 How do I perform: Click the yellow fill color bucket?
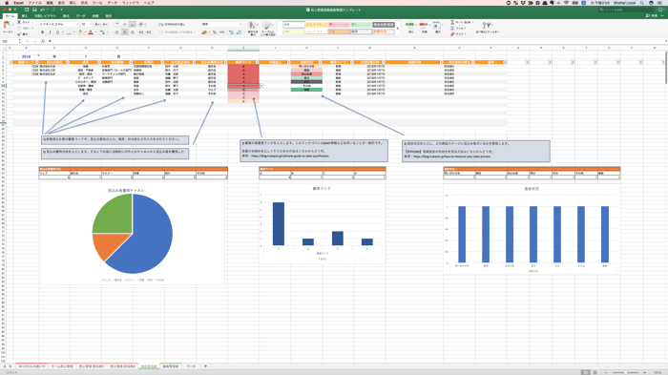pos(80,32)
